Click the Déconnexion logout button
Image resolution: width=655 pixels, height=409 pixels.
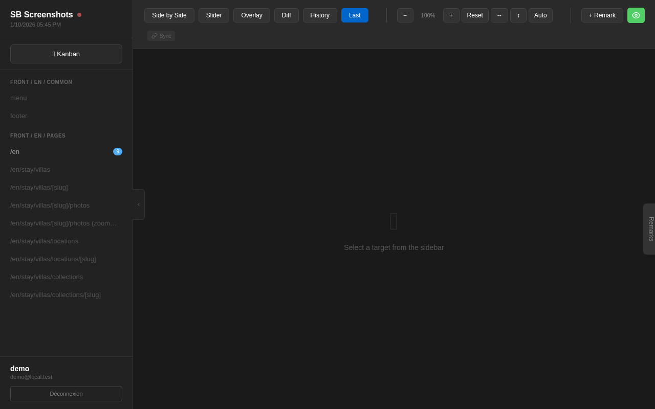click(x=67, y=394)
